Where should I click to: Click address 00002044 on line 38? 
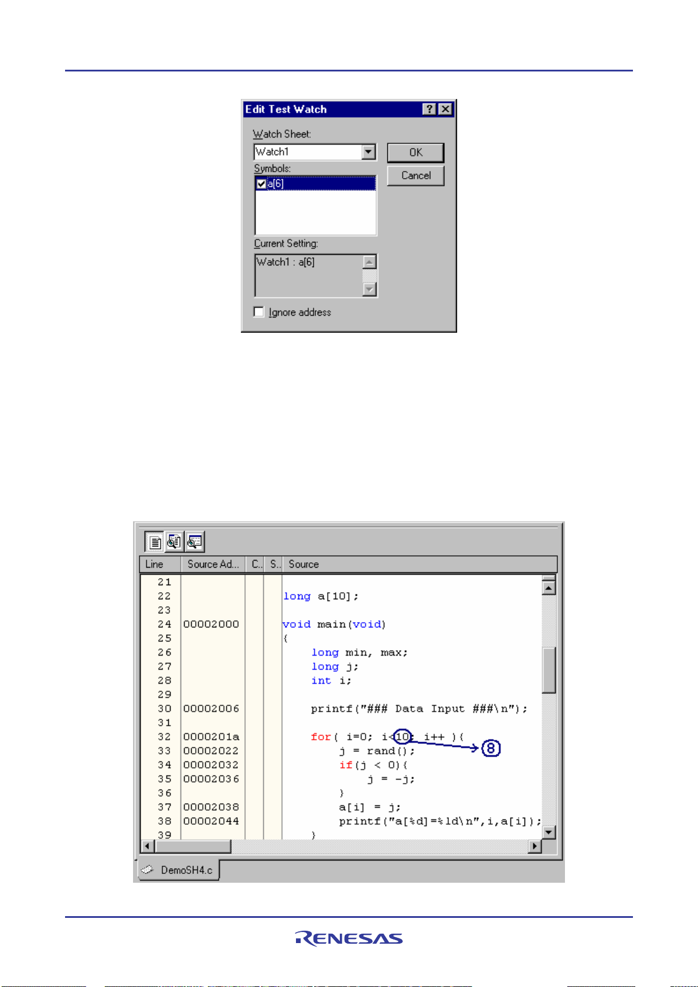(x=212, y=821)
